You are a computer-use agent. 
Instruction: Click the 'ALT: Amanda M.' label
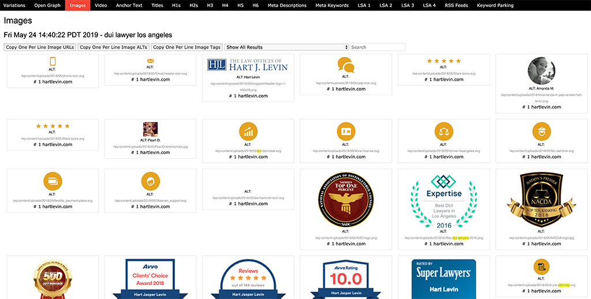tap(541, 88)
